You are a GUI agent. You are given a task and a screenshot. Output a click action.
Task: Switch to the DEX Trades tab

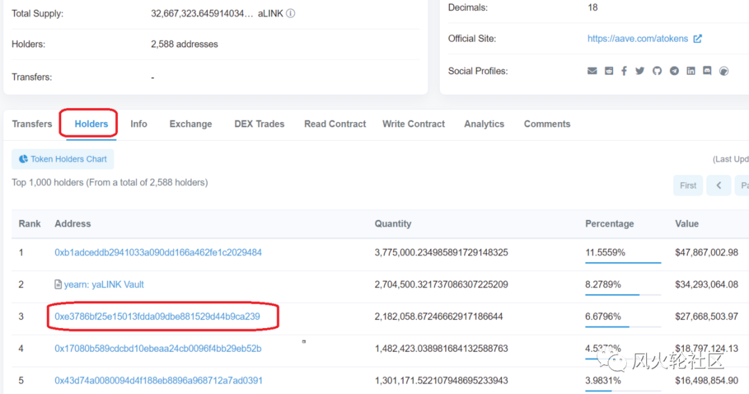click(x=259, y=124)
